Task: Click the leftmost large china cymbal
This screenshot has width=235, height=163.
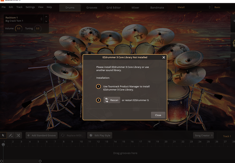Action: (x=65, y=71)
